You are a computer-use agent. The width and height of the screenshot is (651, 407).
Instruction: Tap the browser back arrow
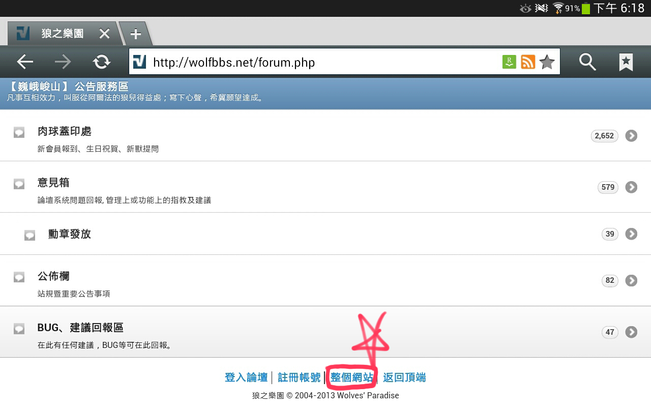(x=24, y=62)
